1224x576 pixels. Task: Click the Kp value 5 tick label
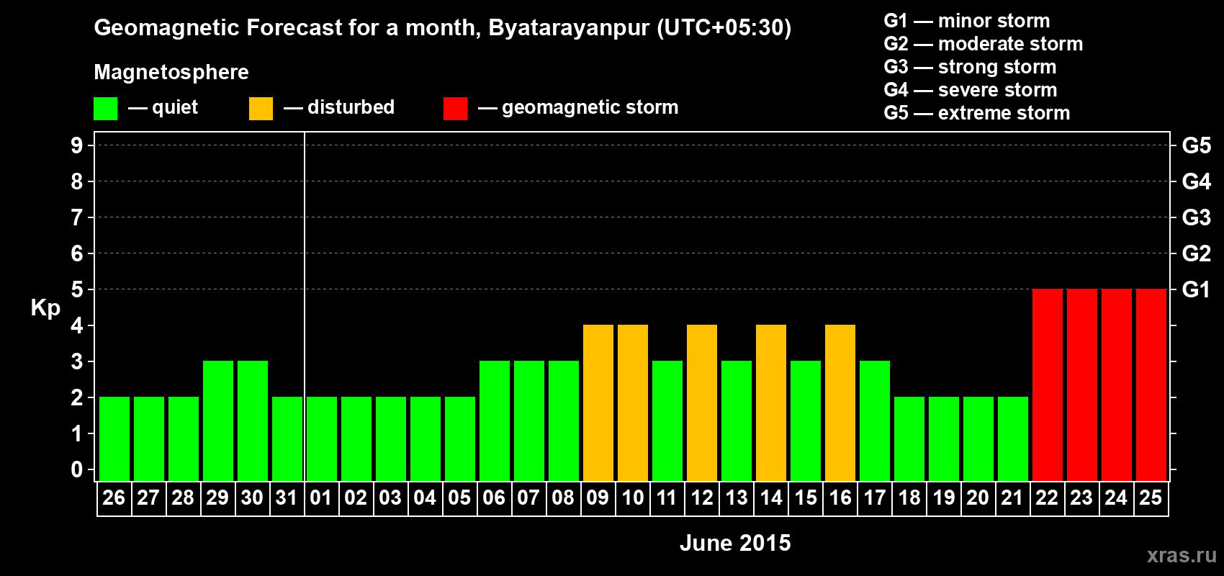click(77, 289)
